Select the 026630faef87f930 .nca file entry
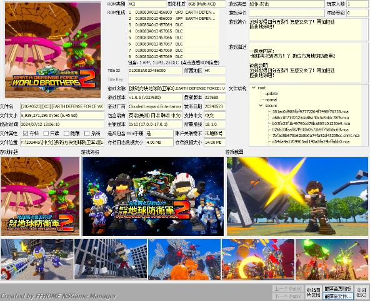 pos(310,130)
